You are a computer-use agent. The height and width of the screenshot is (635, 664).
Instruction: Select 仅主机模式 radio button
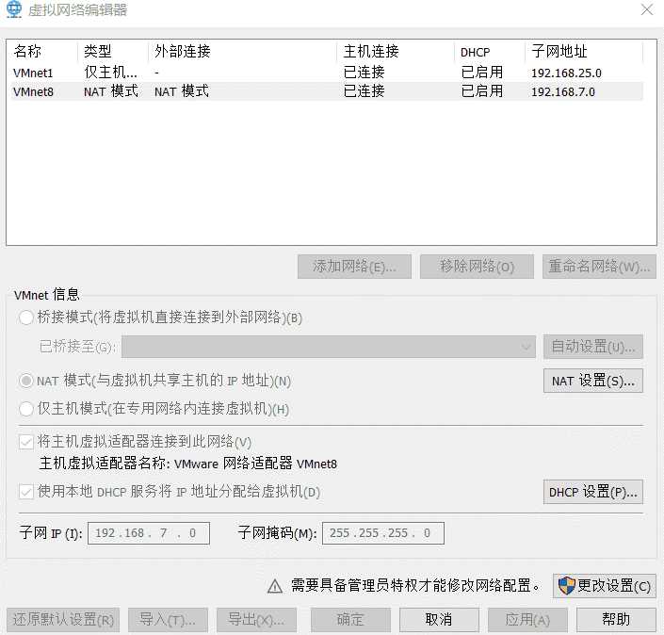point(26,409)
